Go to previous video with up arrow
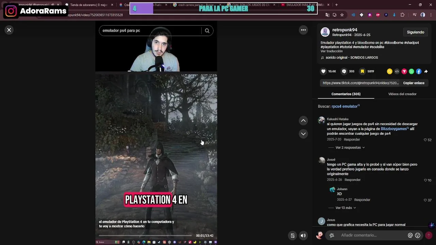The height and width of the screenshot is (245, 436). 303,120
